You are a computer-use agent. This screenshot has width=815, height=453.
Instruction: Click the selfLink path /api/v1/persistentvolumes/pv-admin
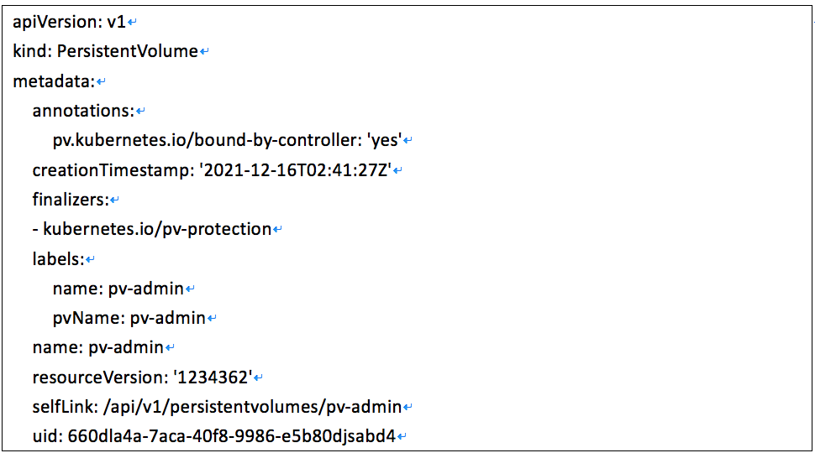(x=253, y=407)
